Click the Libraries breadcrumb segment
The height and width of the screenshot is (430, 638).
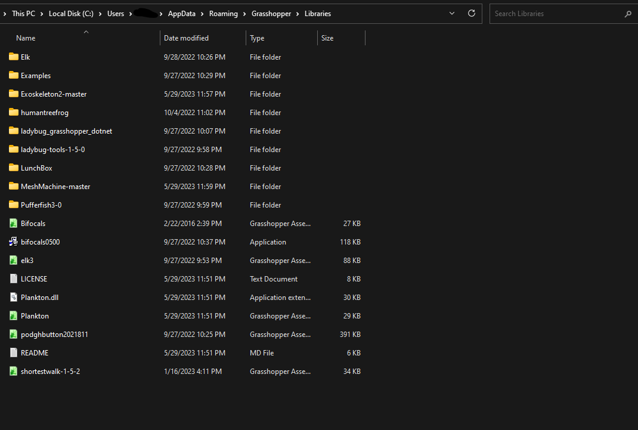pos(318,14)
